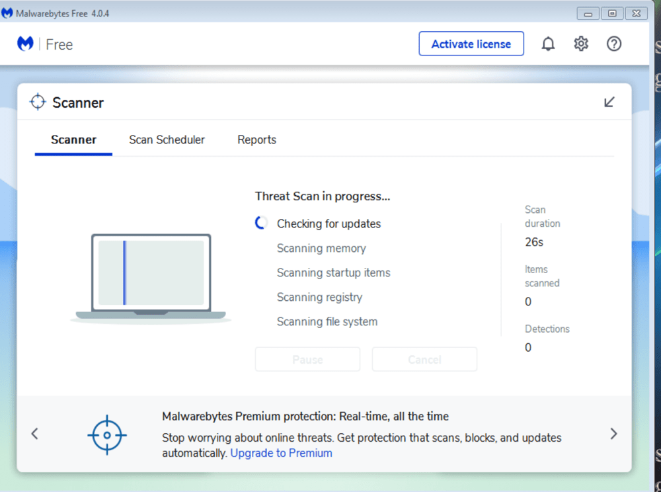The image size is (661, 492).
Task: Click the Scanning file system step
Action: pos(327,322)
